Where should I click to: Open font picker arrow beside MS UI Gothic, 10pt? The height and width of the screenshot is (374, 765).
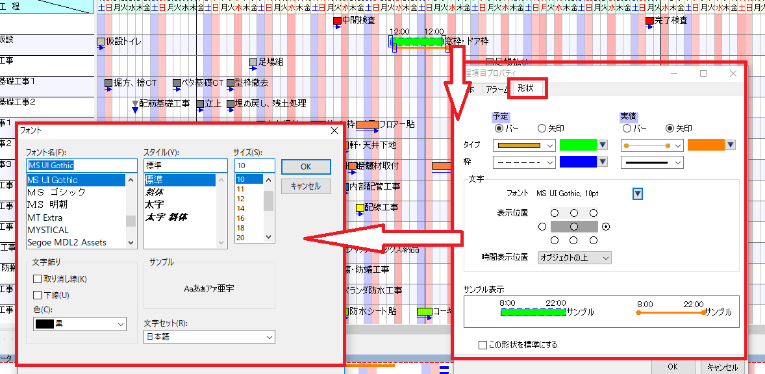tap(638, 193)
